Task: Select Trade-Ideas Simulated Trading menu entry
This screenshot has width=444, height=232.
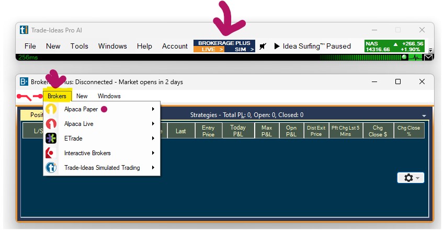Action: [101, 168]
